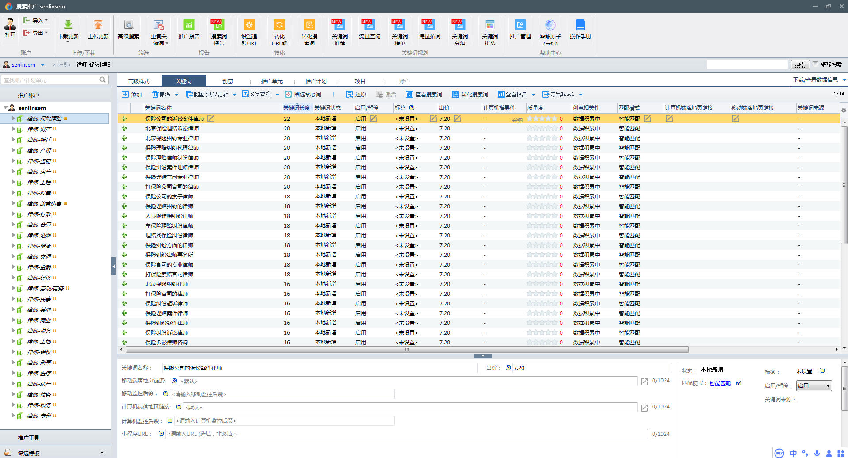Open the 推广报告 report icon

(189, 25)
